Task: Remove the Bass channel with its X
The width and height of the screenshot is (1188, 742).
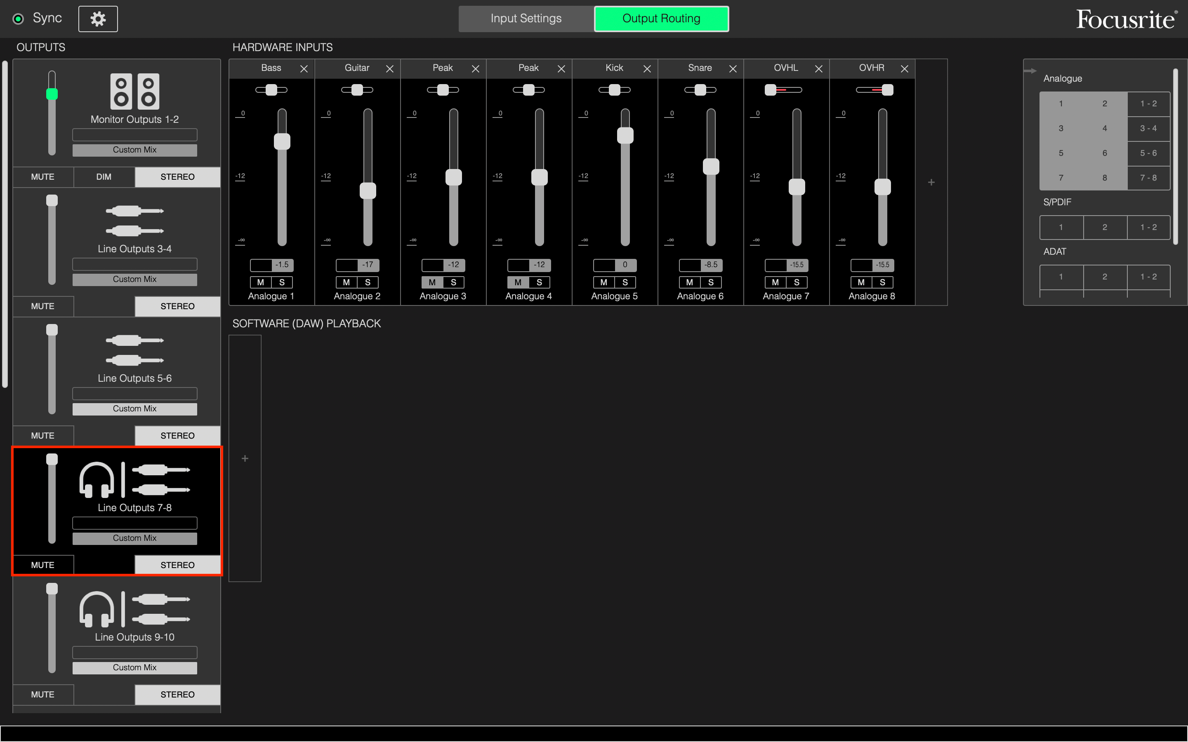Action: click(x=304, y=69)
